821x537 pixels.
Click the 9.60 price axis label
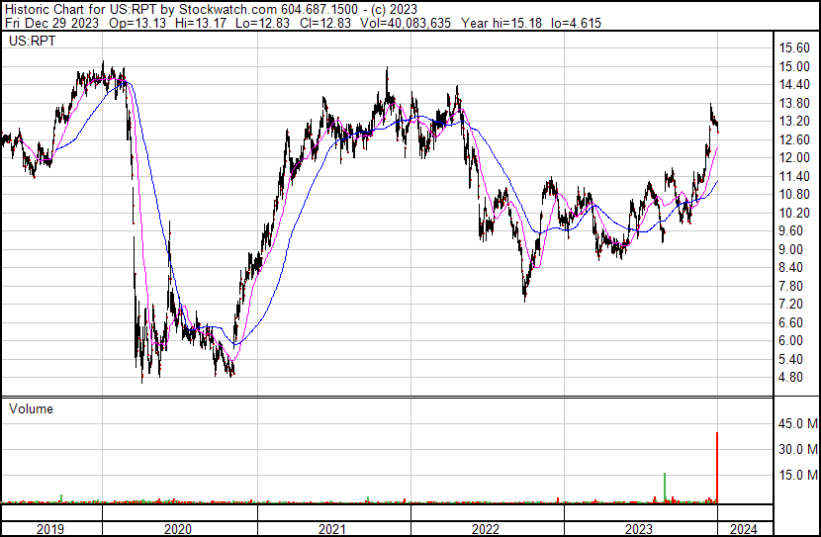[791, 230]
